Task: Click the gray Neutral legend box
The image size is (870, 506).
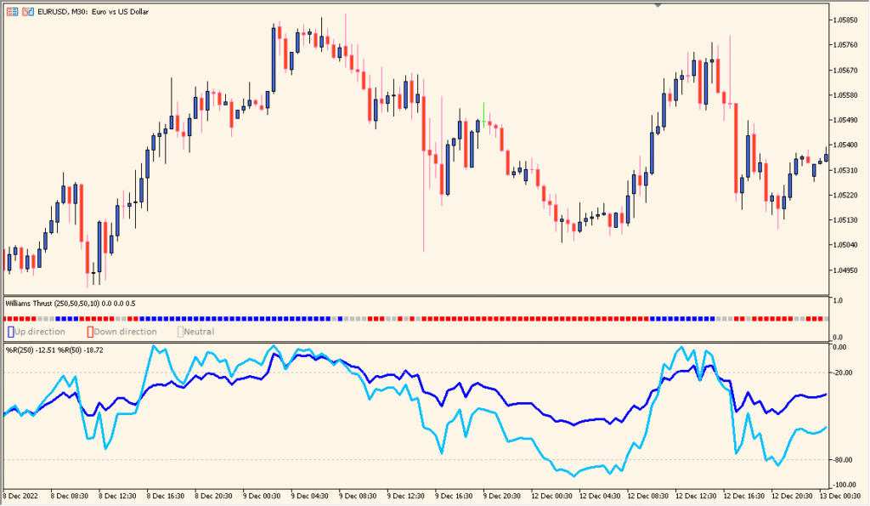Action: point(180,333)
